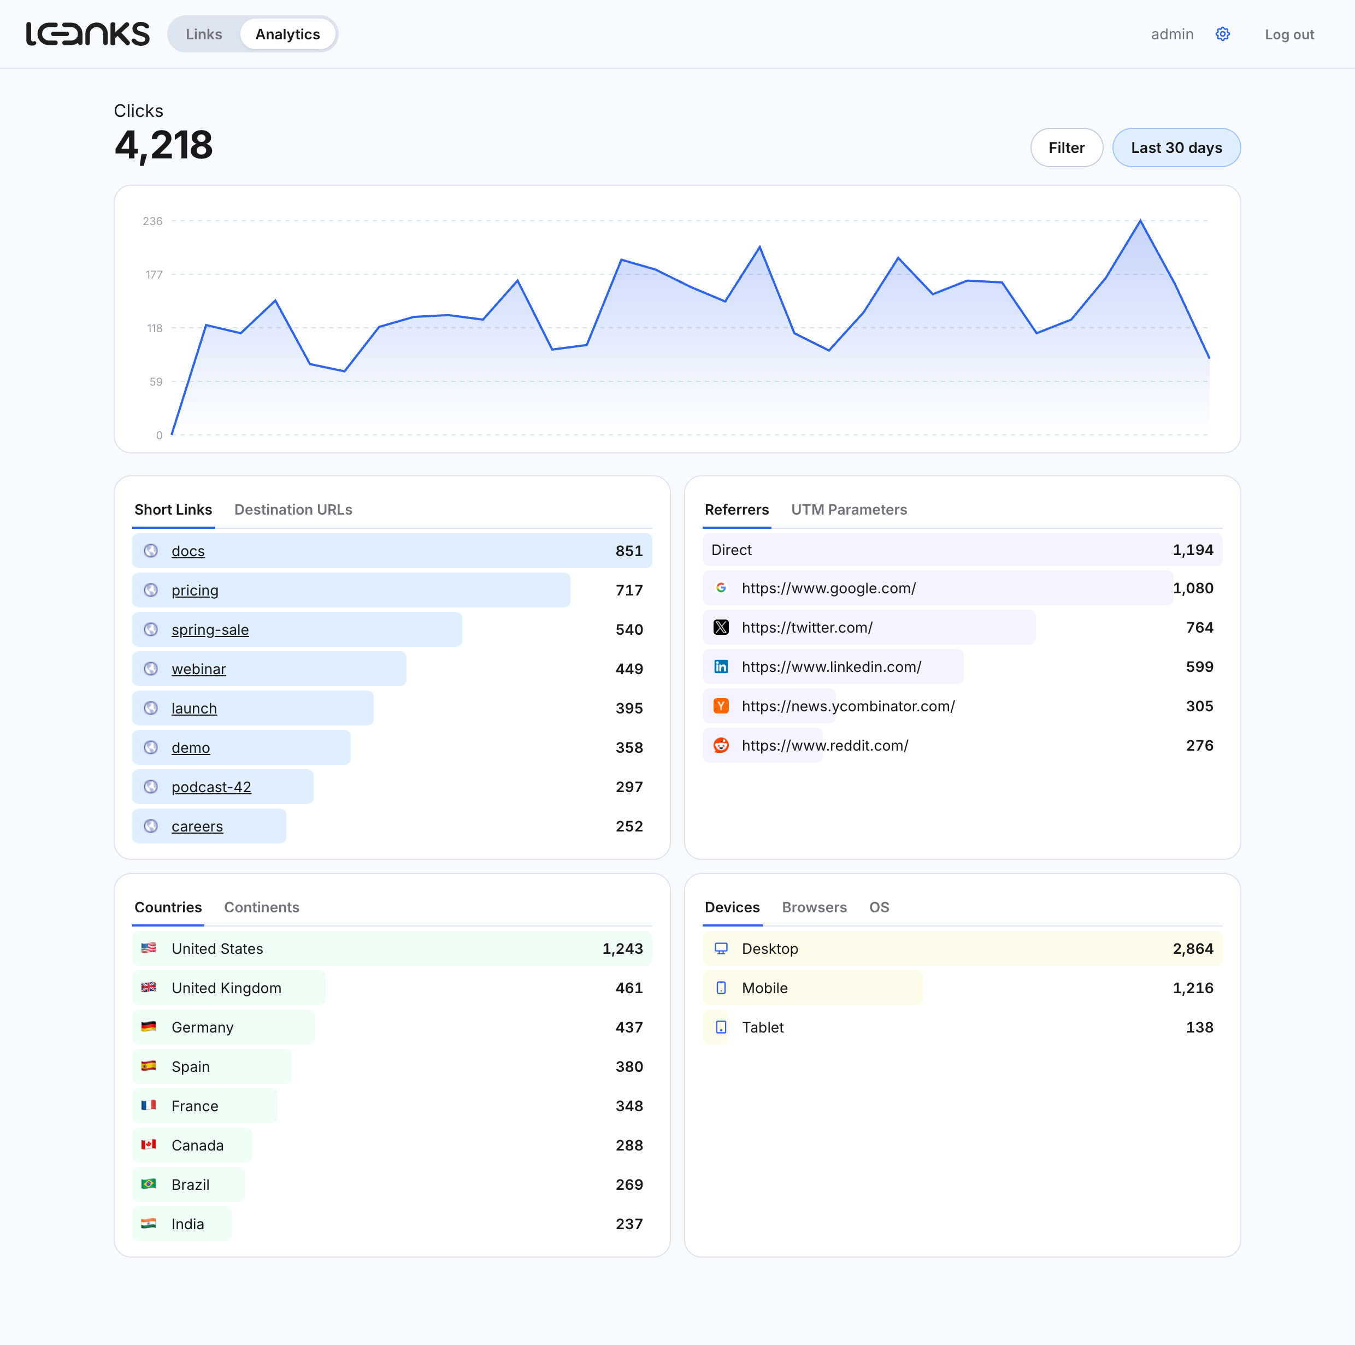This screenshot has width=1355, height=1345.
Task: Select the Germany country row
Action: 392,1027
